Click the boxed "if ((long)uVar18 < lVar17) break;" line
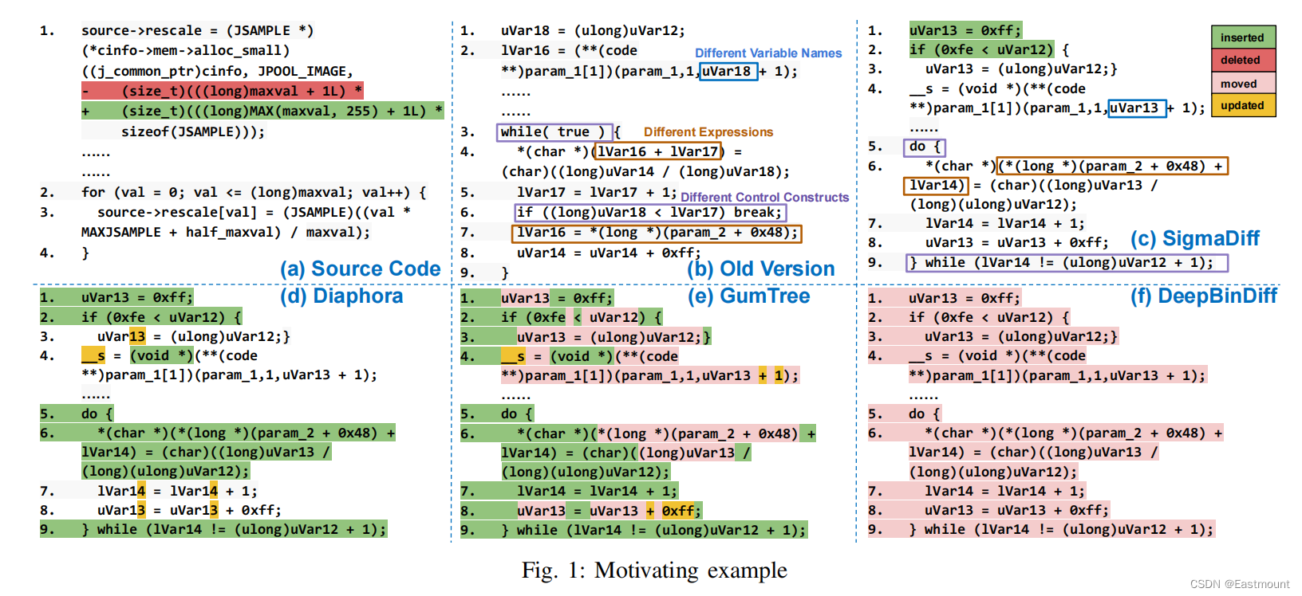 [x=650, y=212]
